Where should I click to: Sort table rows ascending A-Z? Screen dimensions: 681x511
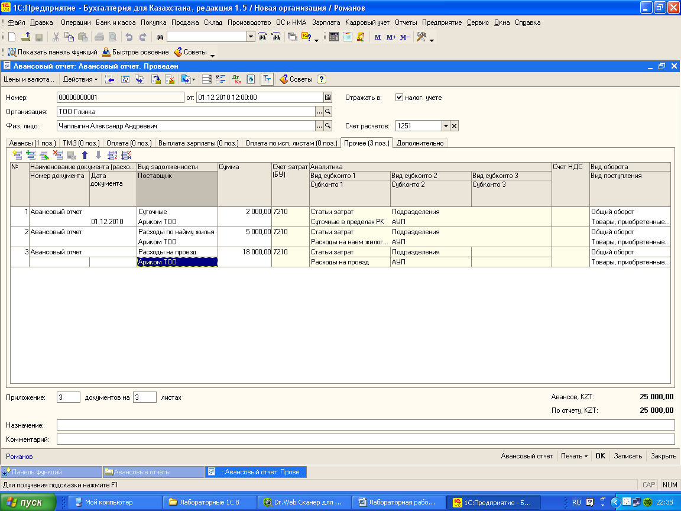pos(112,155)
